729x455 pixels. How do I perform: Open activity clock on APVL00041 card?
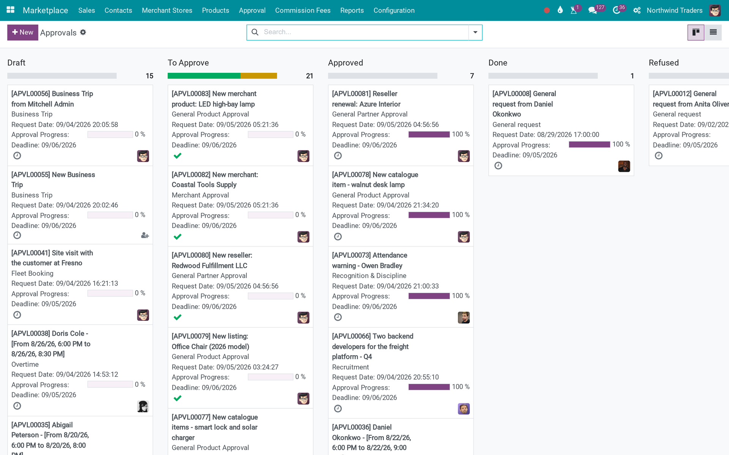coord(17,315)
